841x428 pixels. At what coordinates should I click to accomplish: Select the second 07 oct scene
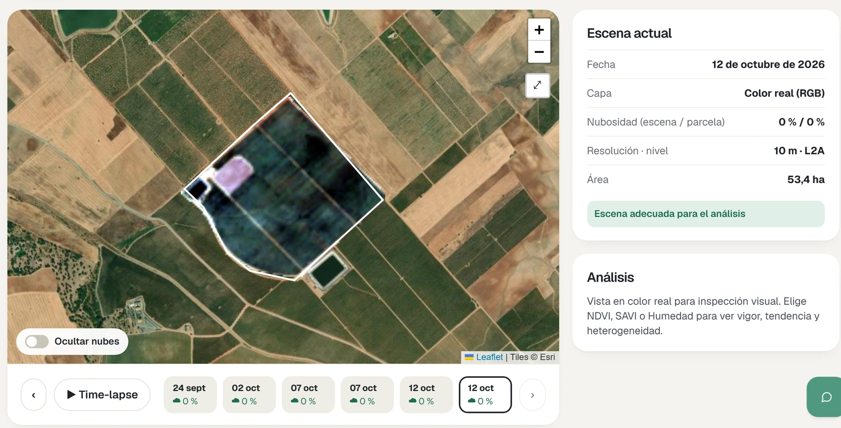coord(367,394)
